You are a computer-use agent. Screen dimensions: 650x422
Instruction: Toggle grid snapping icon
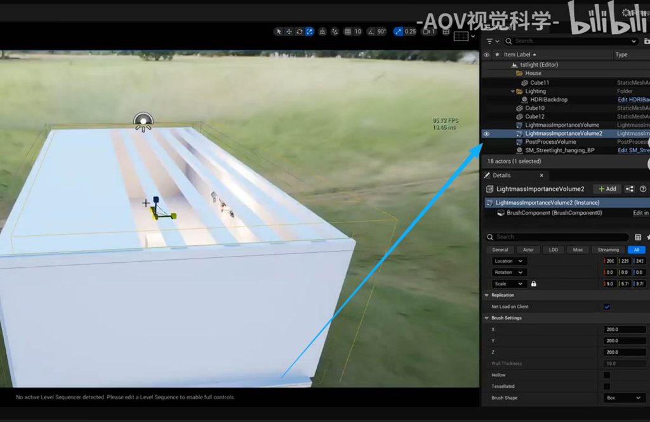coord(348,32)
